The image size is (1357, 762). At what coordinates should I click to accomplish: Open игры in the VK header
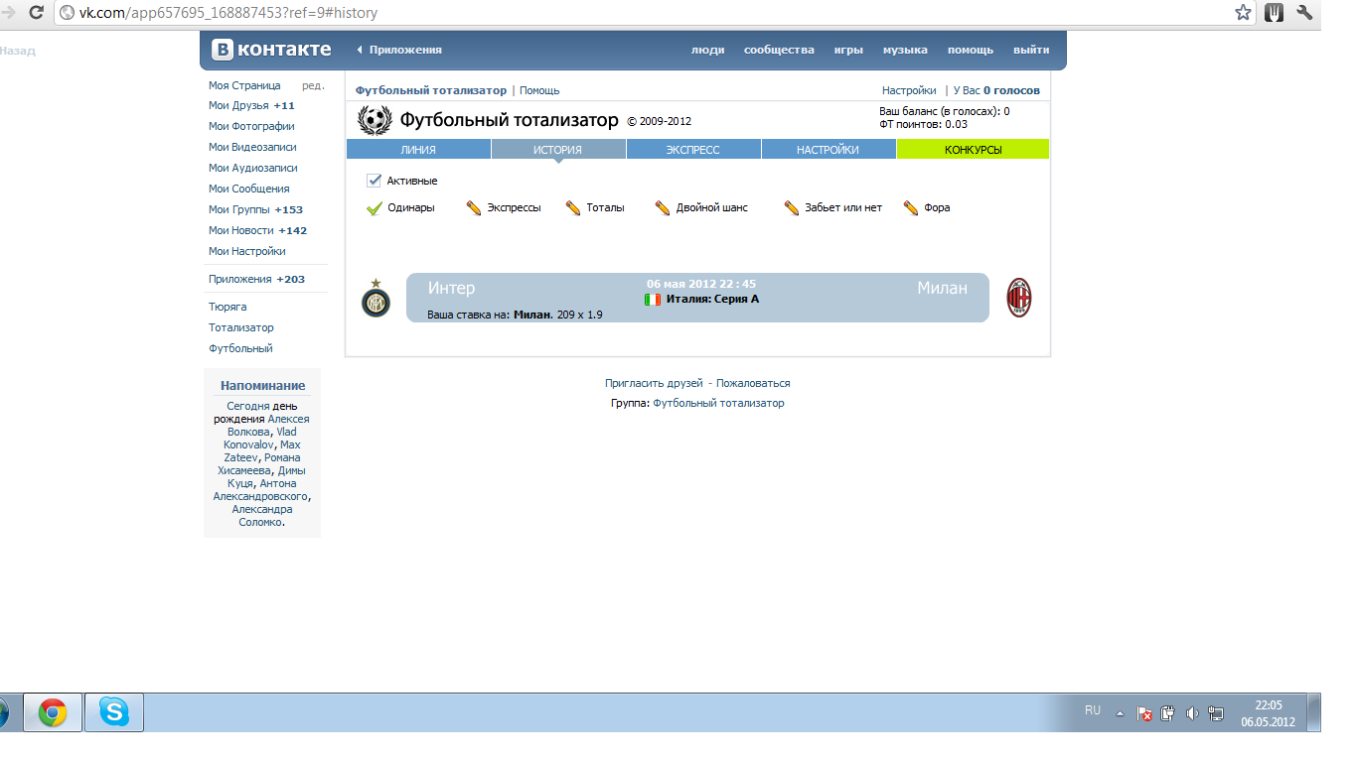(848, 50)
